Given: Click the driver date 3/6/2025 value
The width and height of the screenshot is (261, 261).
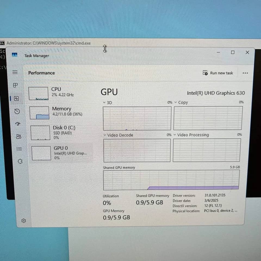Looking at the screenshot, I should coord(211,200).
